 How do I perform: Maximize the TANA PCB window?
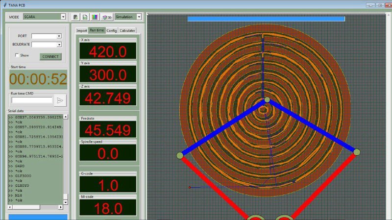(380, 5)
